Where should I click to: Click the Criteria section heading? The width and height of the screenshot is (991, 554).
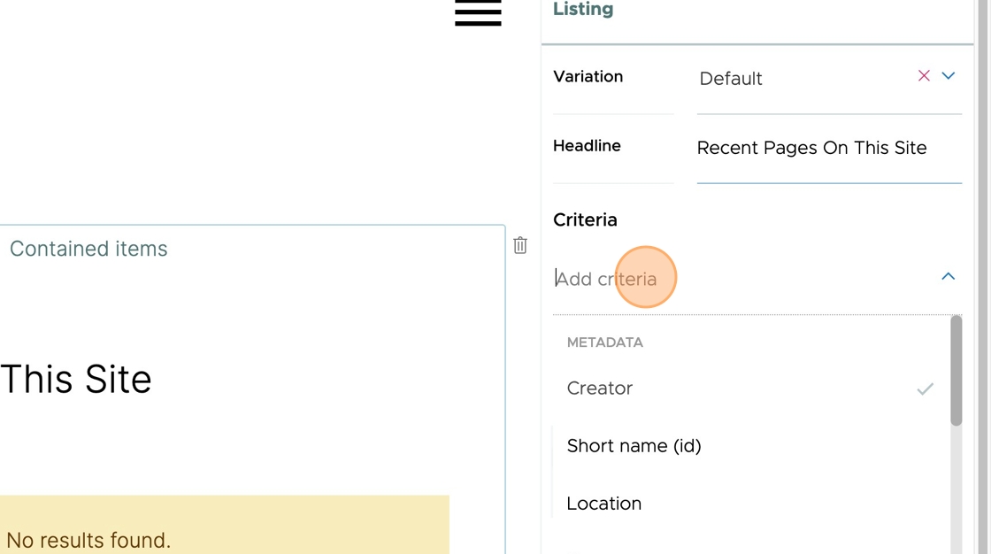point(585,220)
